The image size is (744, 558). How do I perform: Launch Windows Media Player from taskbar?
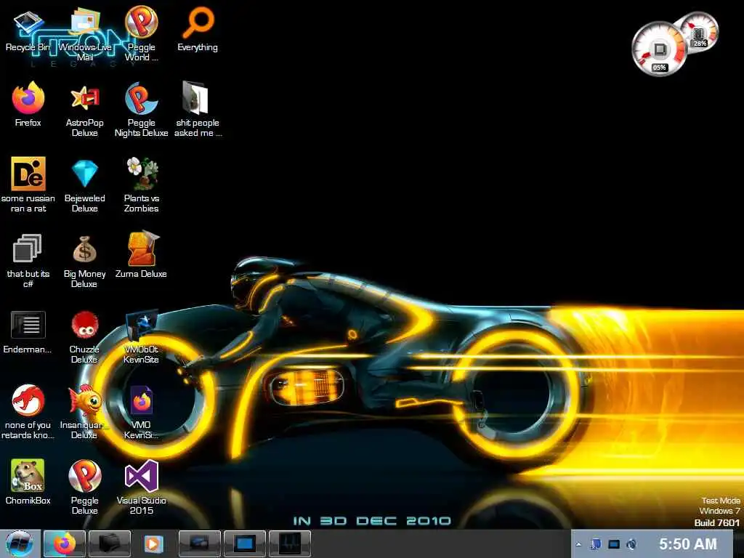153,543
